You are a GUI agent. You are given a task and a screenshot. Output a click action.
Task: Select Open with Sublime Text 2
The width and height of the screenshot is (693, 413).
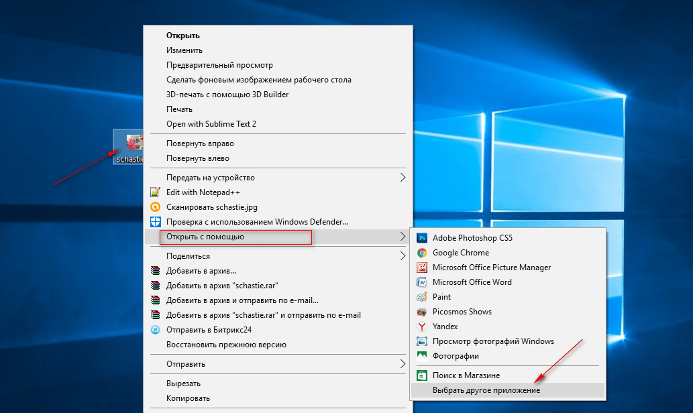pos(211,124)
